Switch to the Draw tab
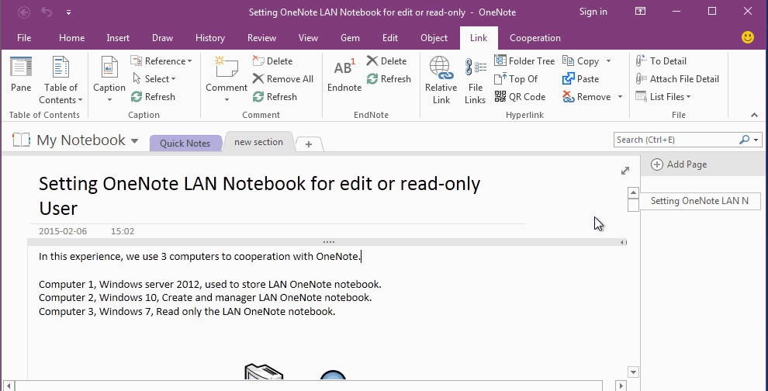This screenshot has width=768, height=391. click(x=163, y=38)
